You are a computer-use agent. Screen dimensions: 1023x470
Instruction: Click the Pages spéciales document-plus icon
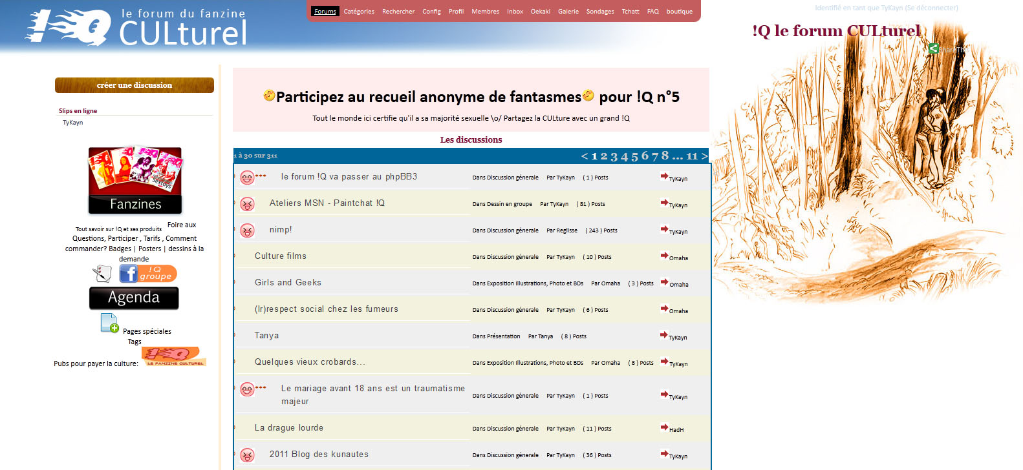click(x=109, y=323)
